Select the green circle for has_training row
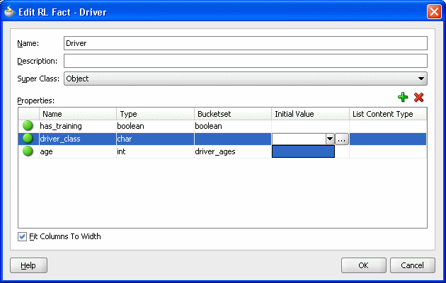 click(28, 126)
